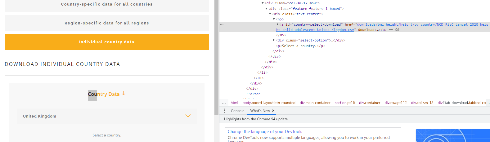Click the breadcrumb overflow ellipsis before html
Screen dimensions: 490x142
pyautogui.click(x=224, y=103)
